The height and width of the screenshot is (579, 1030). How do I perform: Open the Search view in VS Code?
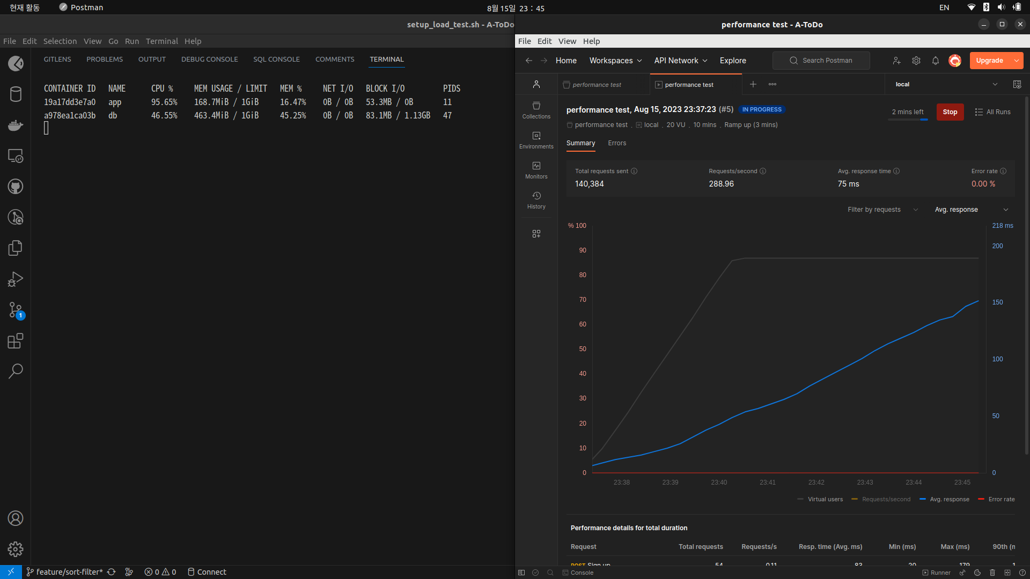tap(16, 371)
